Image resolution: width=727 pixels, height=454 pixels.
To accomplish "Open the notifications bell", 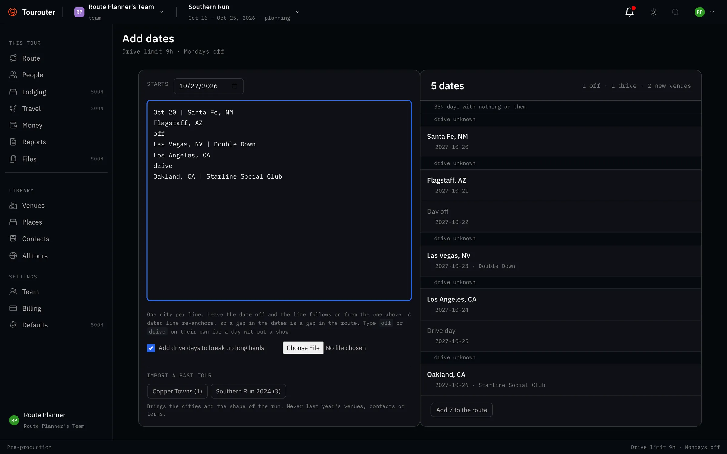I will point(629,12).
